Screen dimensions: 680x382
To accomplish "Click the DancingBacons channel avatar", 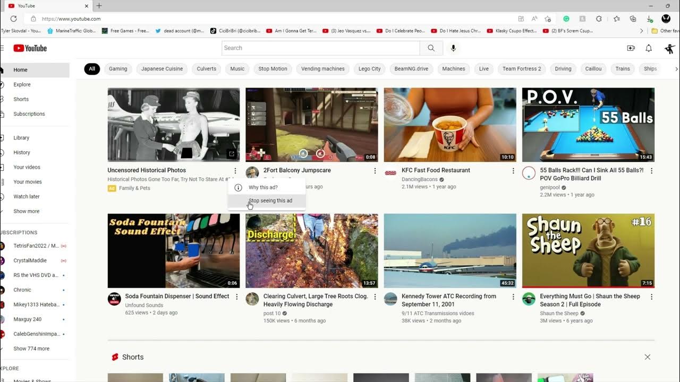I will coord(390,173).
